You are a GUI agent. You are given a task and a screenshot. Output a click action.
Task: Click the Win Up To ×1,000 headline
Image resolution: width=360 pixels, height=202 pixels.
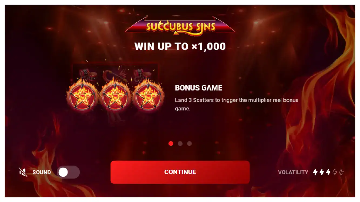(180, 46)
